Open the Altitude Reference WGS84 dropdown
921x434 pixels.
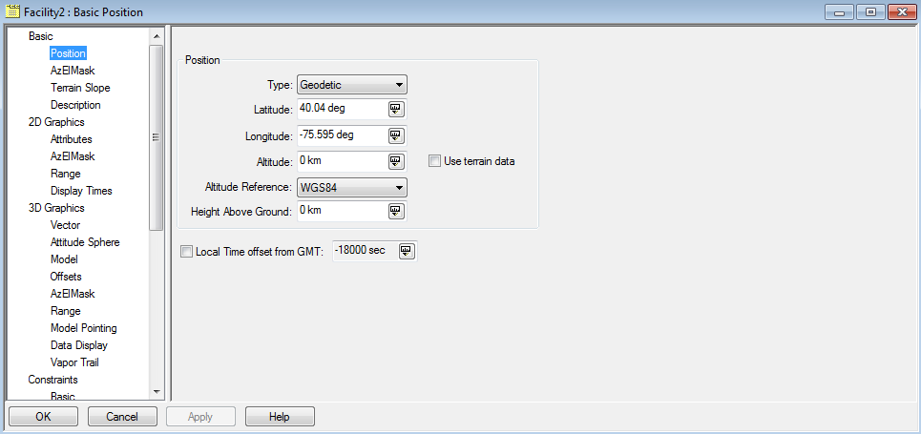352,188
